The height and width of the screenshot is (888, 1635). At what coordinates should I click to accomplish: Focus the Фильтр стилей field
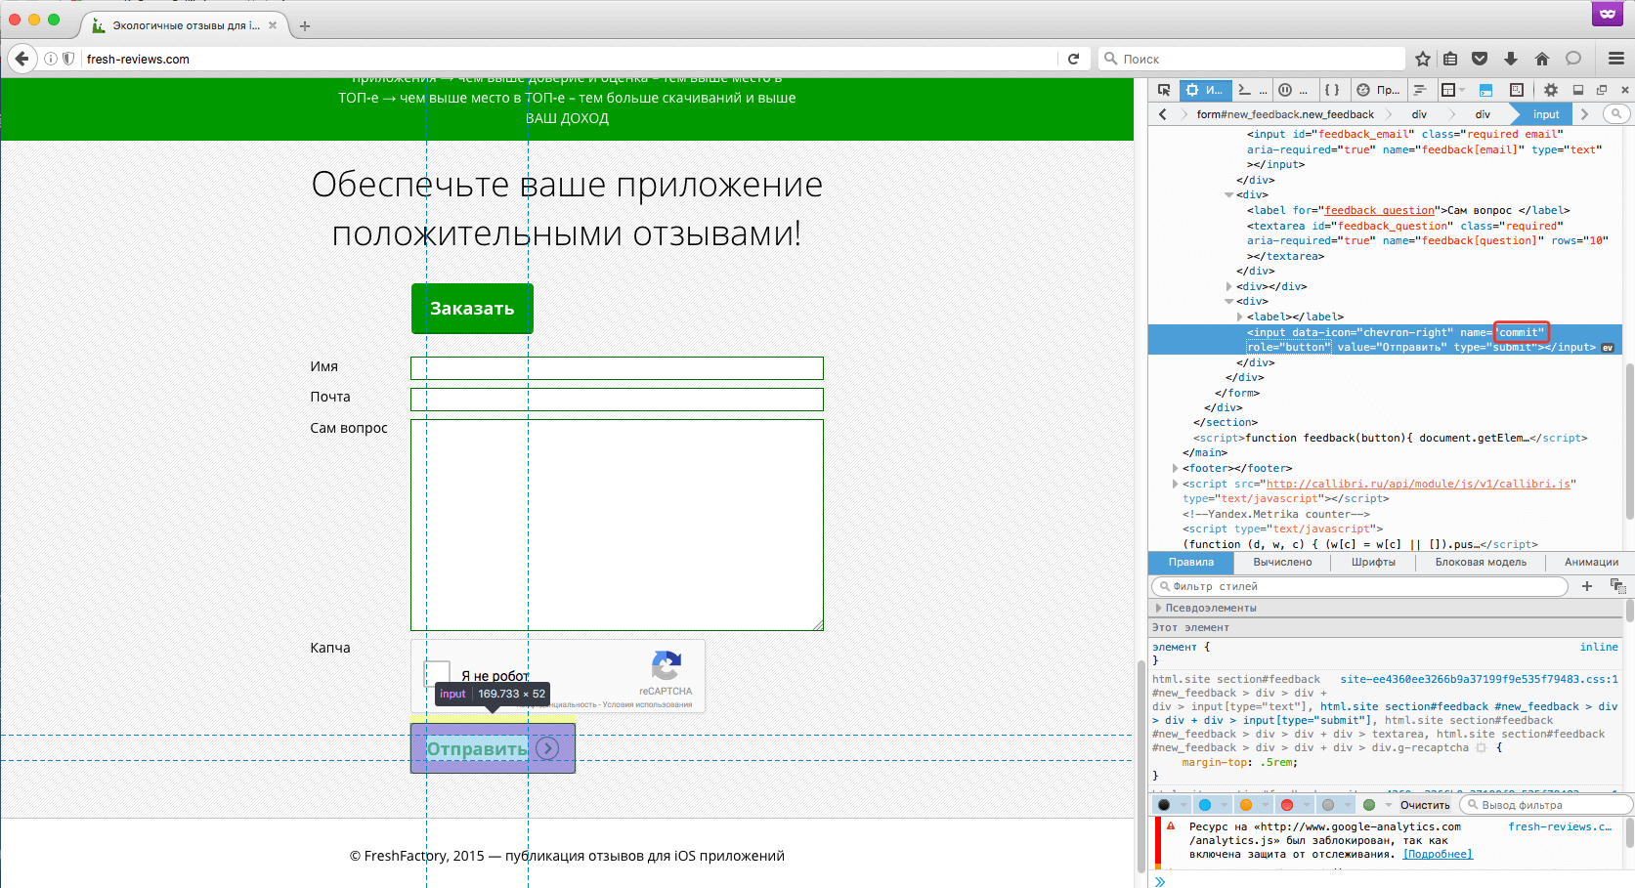coord(1360,586)
